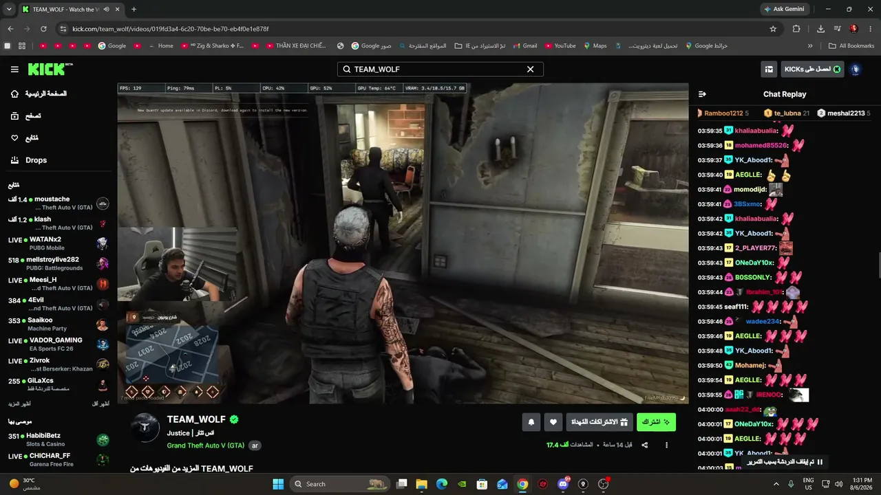
Task: Open the CHICHAR_FF recommended channel
Action: click(x=59, y=460)
